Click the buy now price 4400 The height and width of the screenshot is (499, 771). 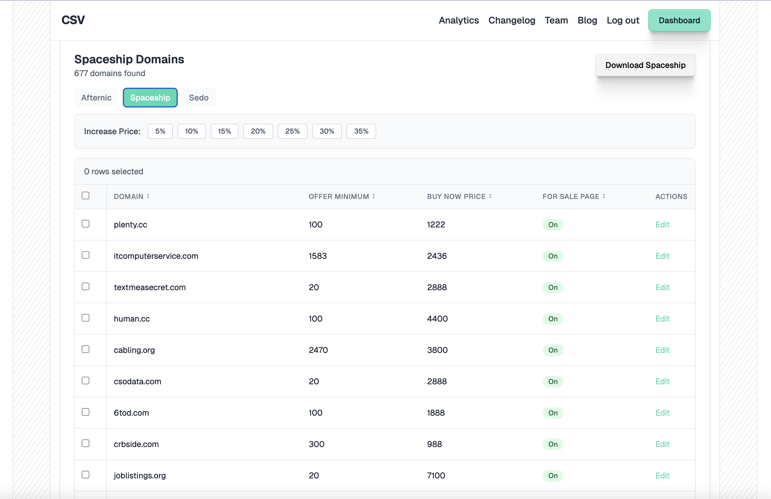(x=437, y=319)
